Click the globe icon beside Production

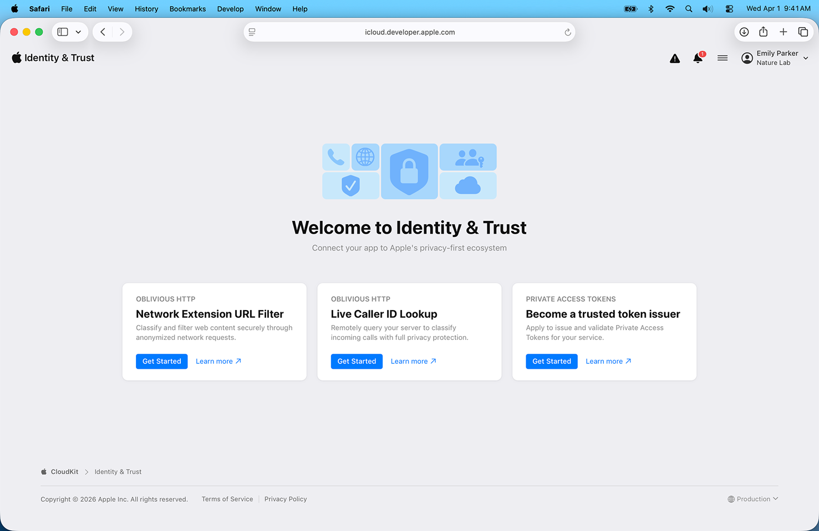coord(731,499)
